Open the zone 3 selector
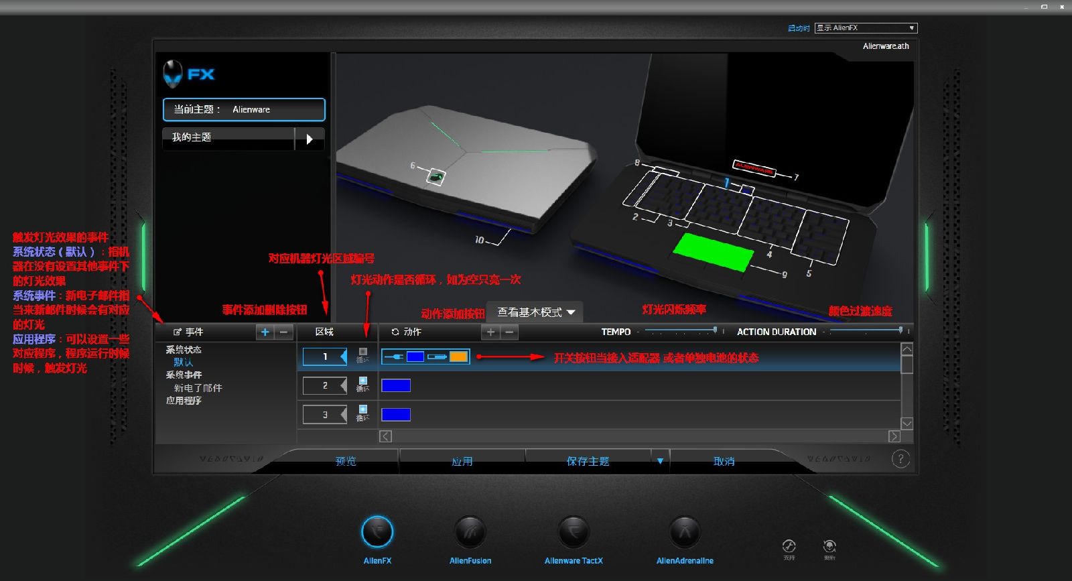Viewport: 1072px width, 581px height. click(x=325, y=414)
